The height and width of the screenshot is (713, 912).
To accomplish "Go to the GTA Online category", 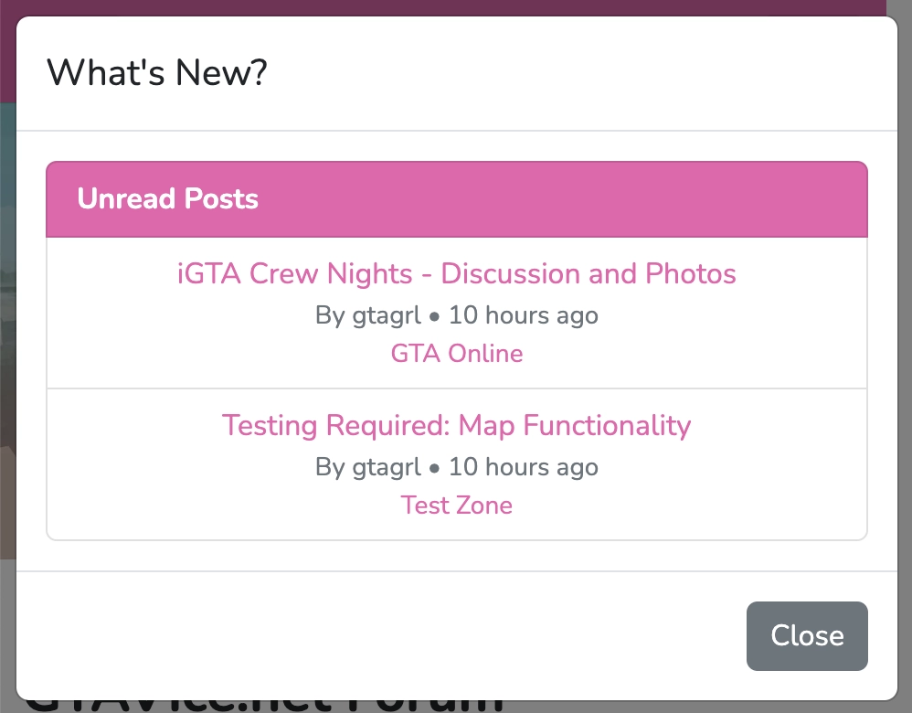I will click(456, 354).
